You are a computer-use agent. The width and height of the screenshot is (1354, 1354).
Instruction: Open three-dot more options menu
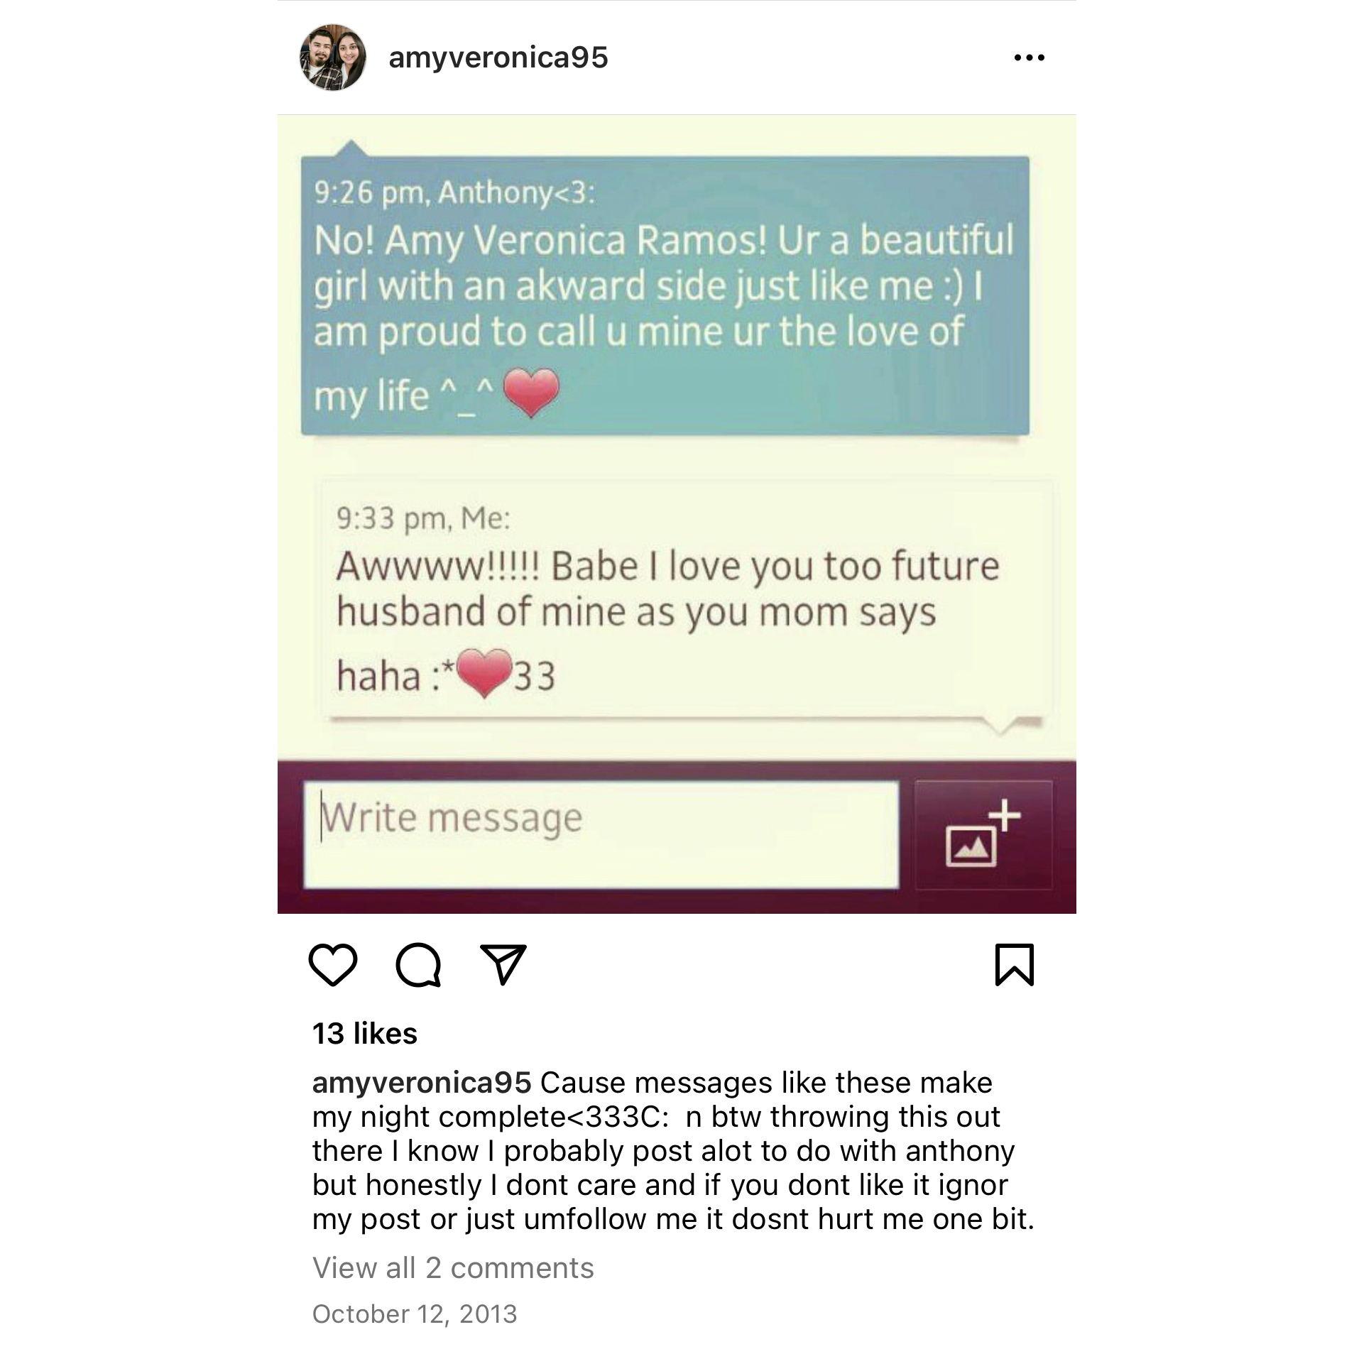click(1030, 58)
